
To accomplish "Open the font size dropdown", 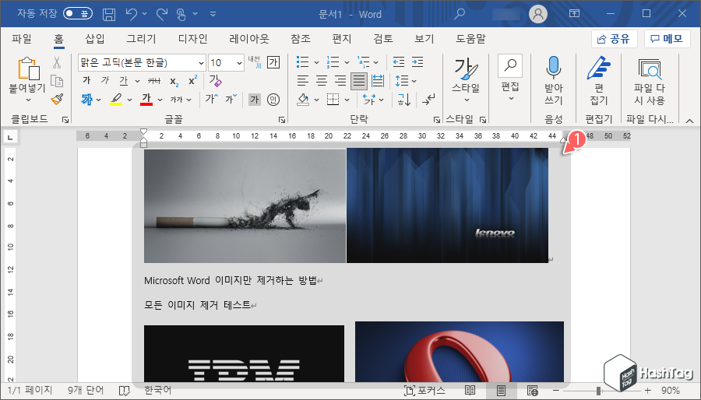I will point(240,63).
